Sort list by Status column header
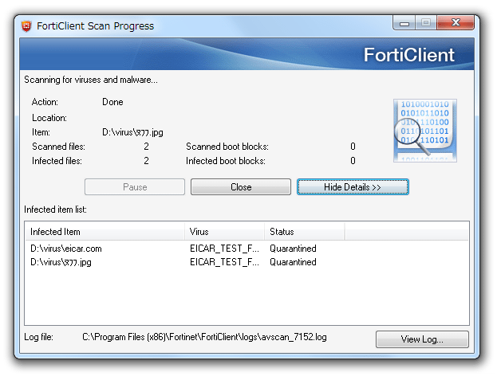Viewport: 497px width, 376px height. point(305,232)
